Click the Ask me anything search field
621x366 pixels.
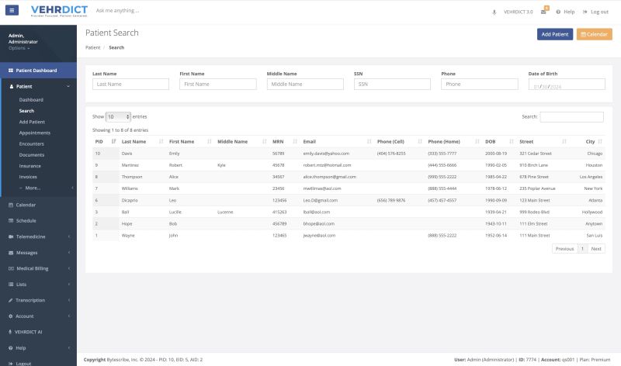(118, 11)
